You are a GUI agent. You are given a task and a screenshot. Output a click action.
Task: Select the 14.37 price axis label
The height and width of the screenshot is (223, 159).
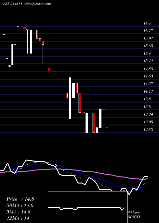(x=149, y=83)
